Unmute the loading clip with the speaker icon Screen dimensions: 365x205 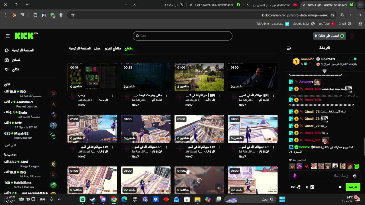click(219, 188)
